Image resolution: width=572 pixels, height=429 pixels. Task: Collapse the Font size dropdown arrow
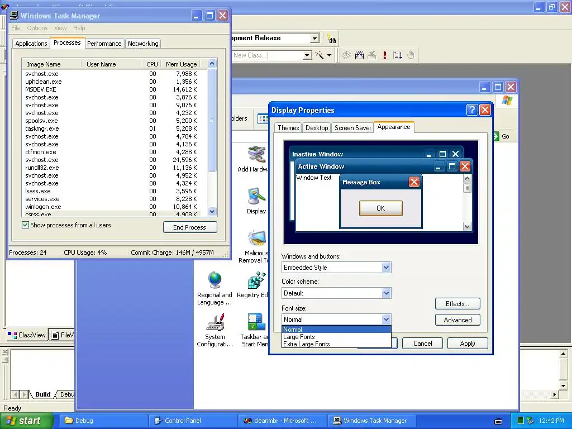click(x=387, y=319)
